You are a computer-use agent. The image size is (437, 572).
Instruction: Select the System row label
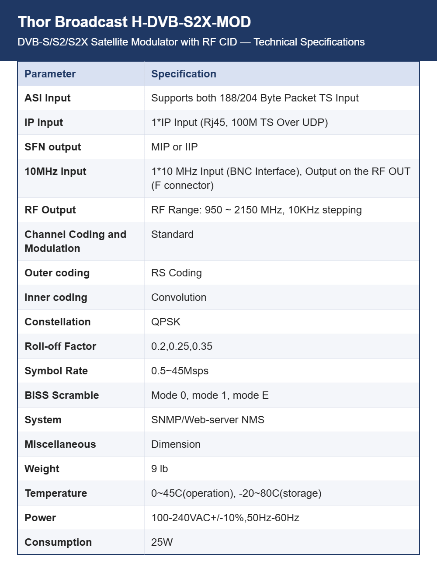pyautogui.click(x=43, y=420)
